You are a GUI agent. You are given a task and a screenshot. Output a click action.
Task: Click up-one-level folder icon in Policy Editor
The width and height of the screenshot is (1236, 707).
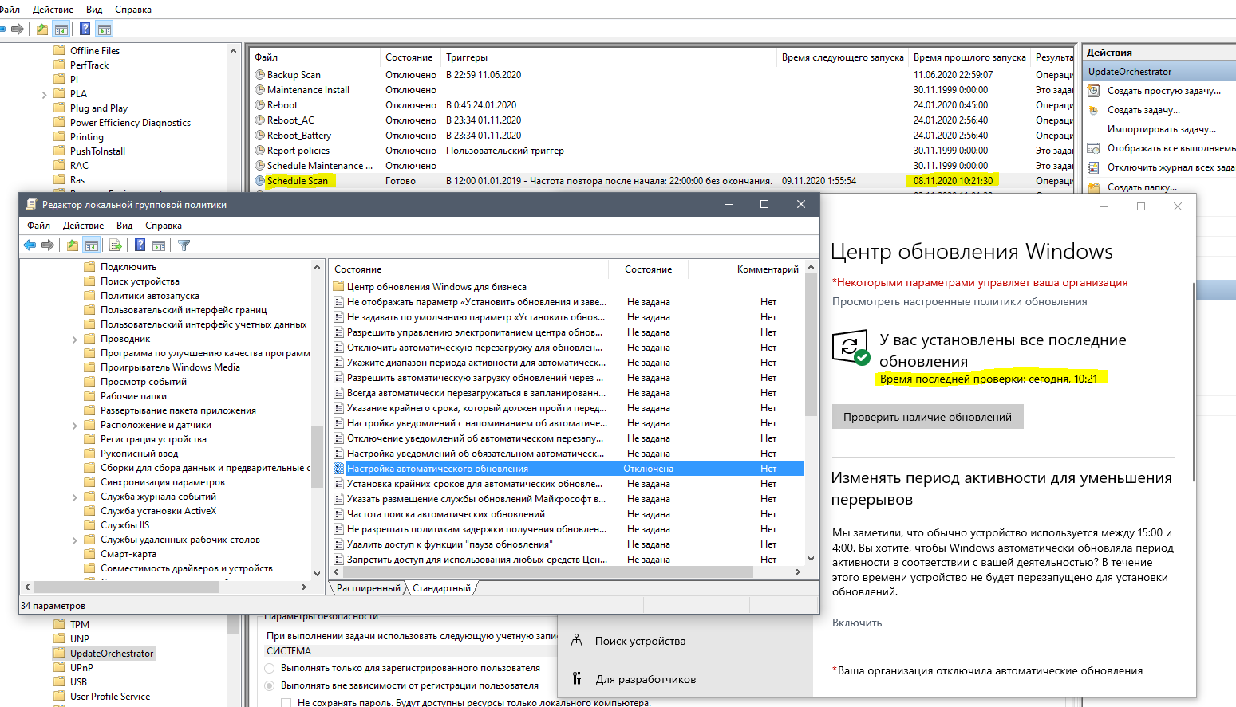73,245
